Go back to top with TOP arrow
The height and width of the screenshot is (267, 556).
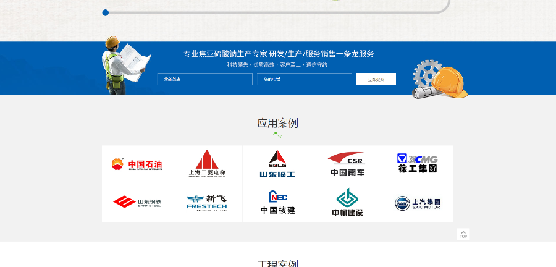click(463, 234)
